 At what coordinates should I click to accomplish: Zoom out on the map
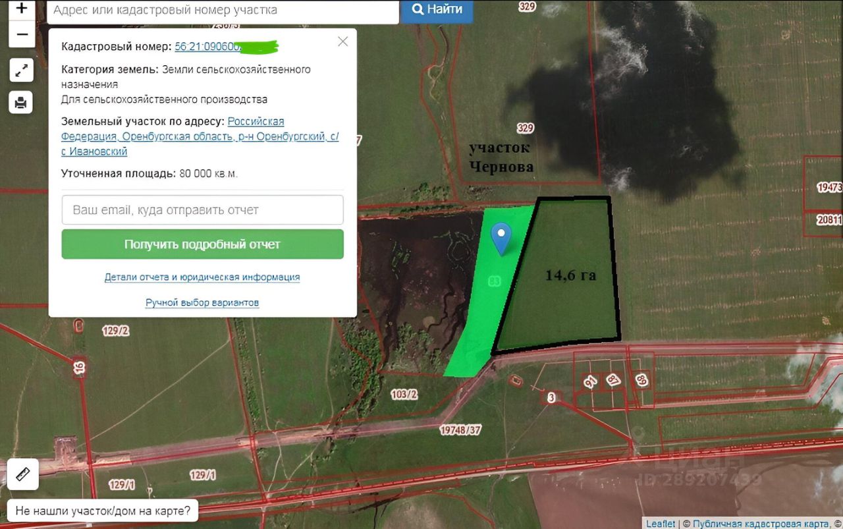22,34
